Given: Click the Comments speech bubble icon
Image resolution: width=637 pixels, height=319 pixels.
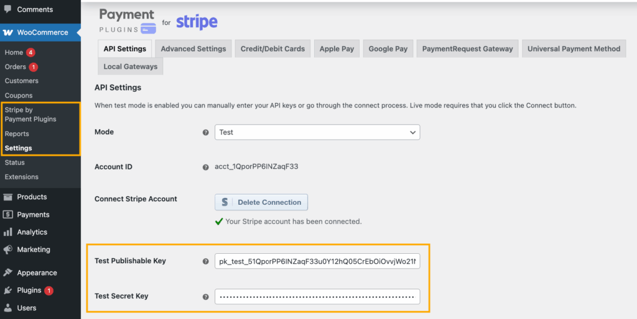Looking at the screenshot, I should 7,9.
